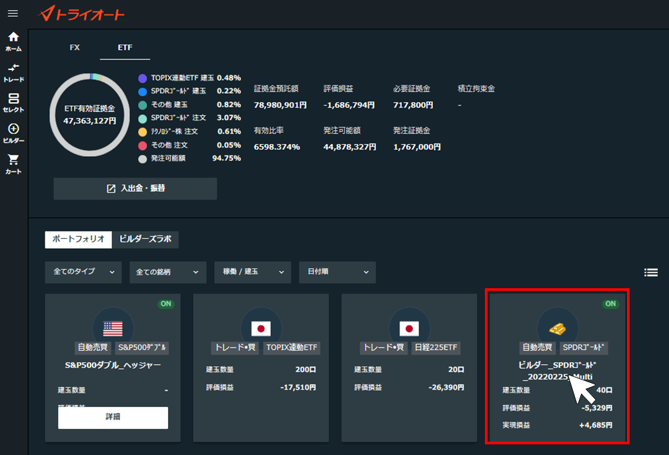Go to ホーム in the sidebar
The image size is (669, 455).
click(x=13, y=42)
